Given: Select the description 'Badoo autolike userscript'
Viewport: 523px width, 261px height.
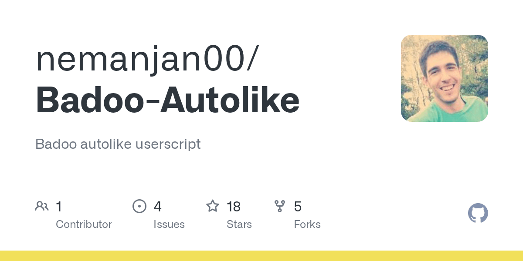Looking at the screenshot, I should [x=118, y=144].
